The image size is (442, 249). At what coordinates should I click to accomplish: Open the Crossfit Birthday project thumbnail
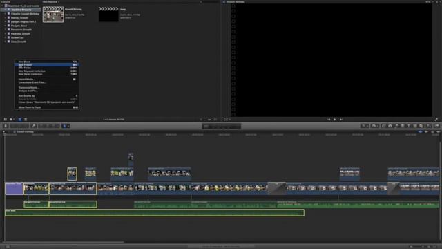[53, 15]
